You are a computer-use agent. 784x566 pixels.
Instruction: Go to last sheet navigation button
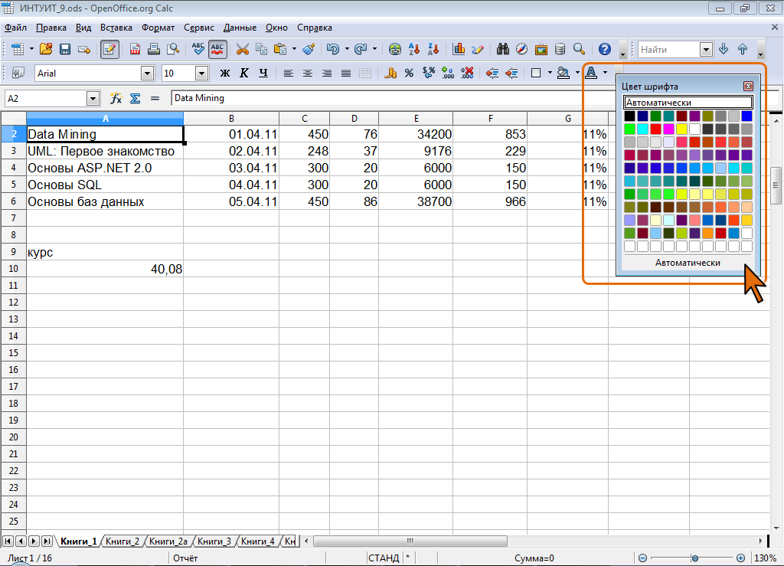tap(47, 541)
